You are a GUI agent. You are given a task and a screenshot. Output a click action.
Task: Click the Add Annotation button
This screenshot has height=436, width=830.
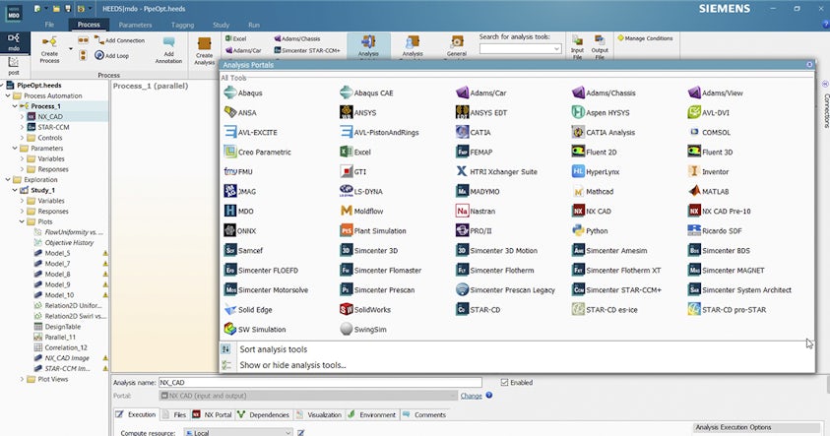coord(169,50)
